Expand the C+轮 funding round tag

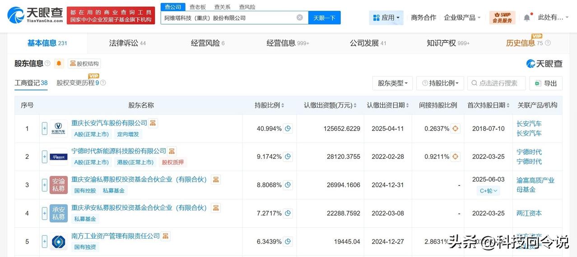489,191
